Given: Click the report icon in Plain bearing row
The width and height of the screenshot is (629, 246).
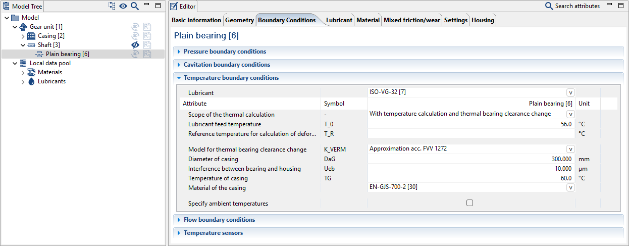Looking at the screenshot, I should [147, 54].
